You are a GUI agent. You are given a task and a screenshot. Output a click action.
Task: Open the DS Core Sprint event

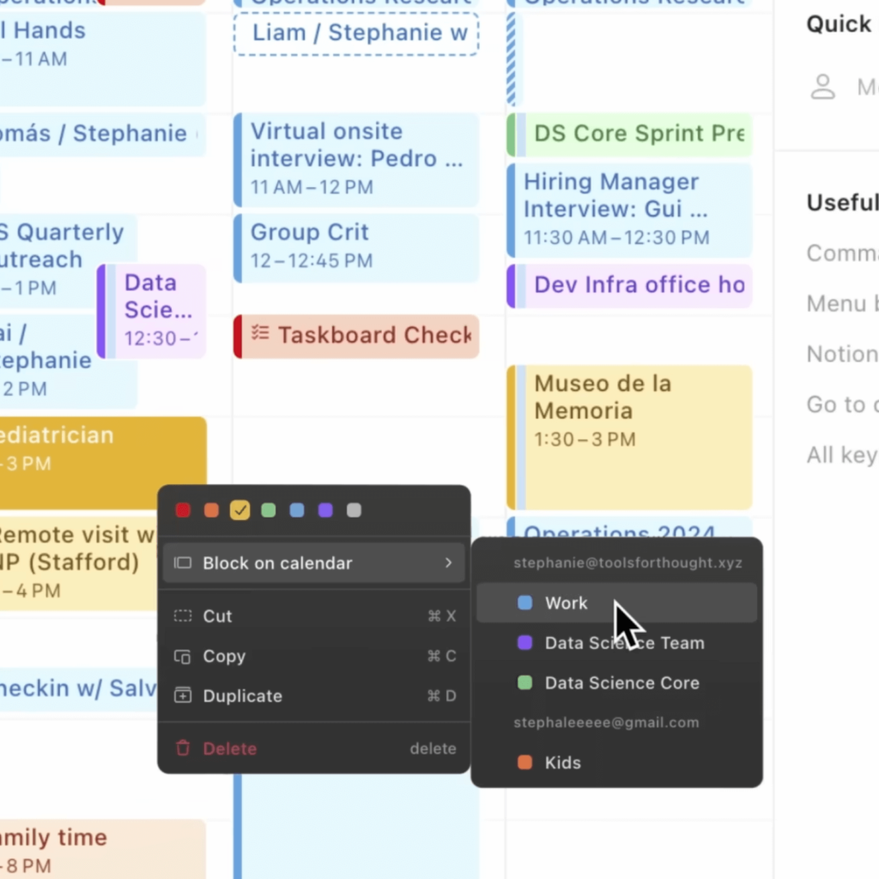coord(629,135)
